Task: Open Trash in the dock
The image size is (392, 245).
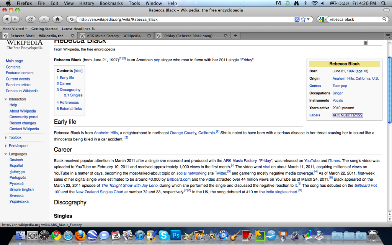Action: pyautogui.click(x=373, y=235)
